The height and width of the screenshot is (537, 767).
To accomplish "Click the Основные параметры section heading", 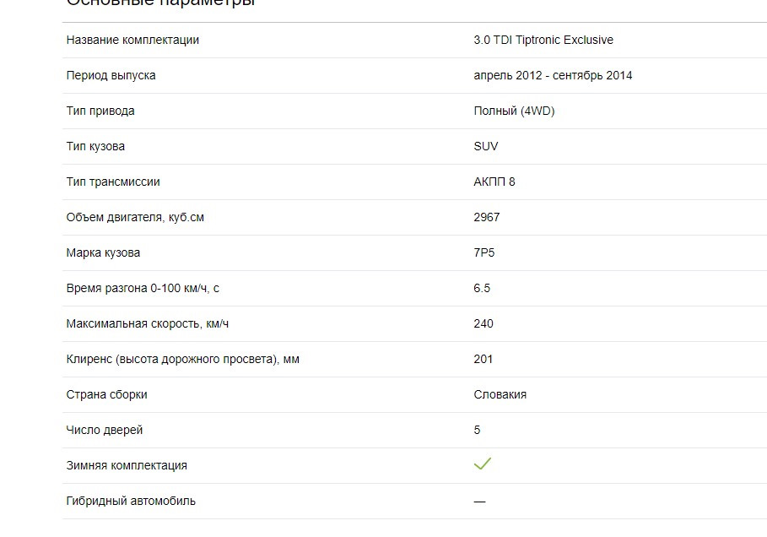I will (161, 2).
